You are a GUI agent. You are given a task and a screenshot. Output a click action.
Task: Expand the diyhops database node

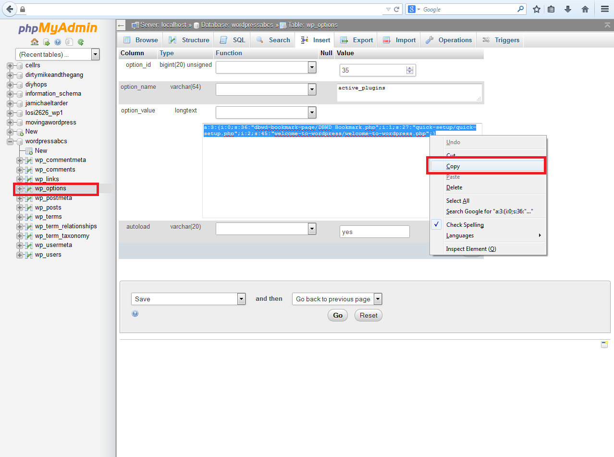pyautogui.click(x=10, y=85)
